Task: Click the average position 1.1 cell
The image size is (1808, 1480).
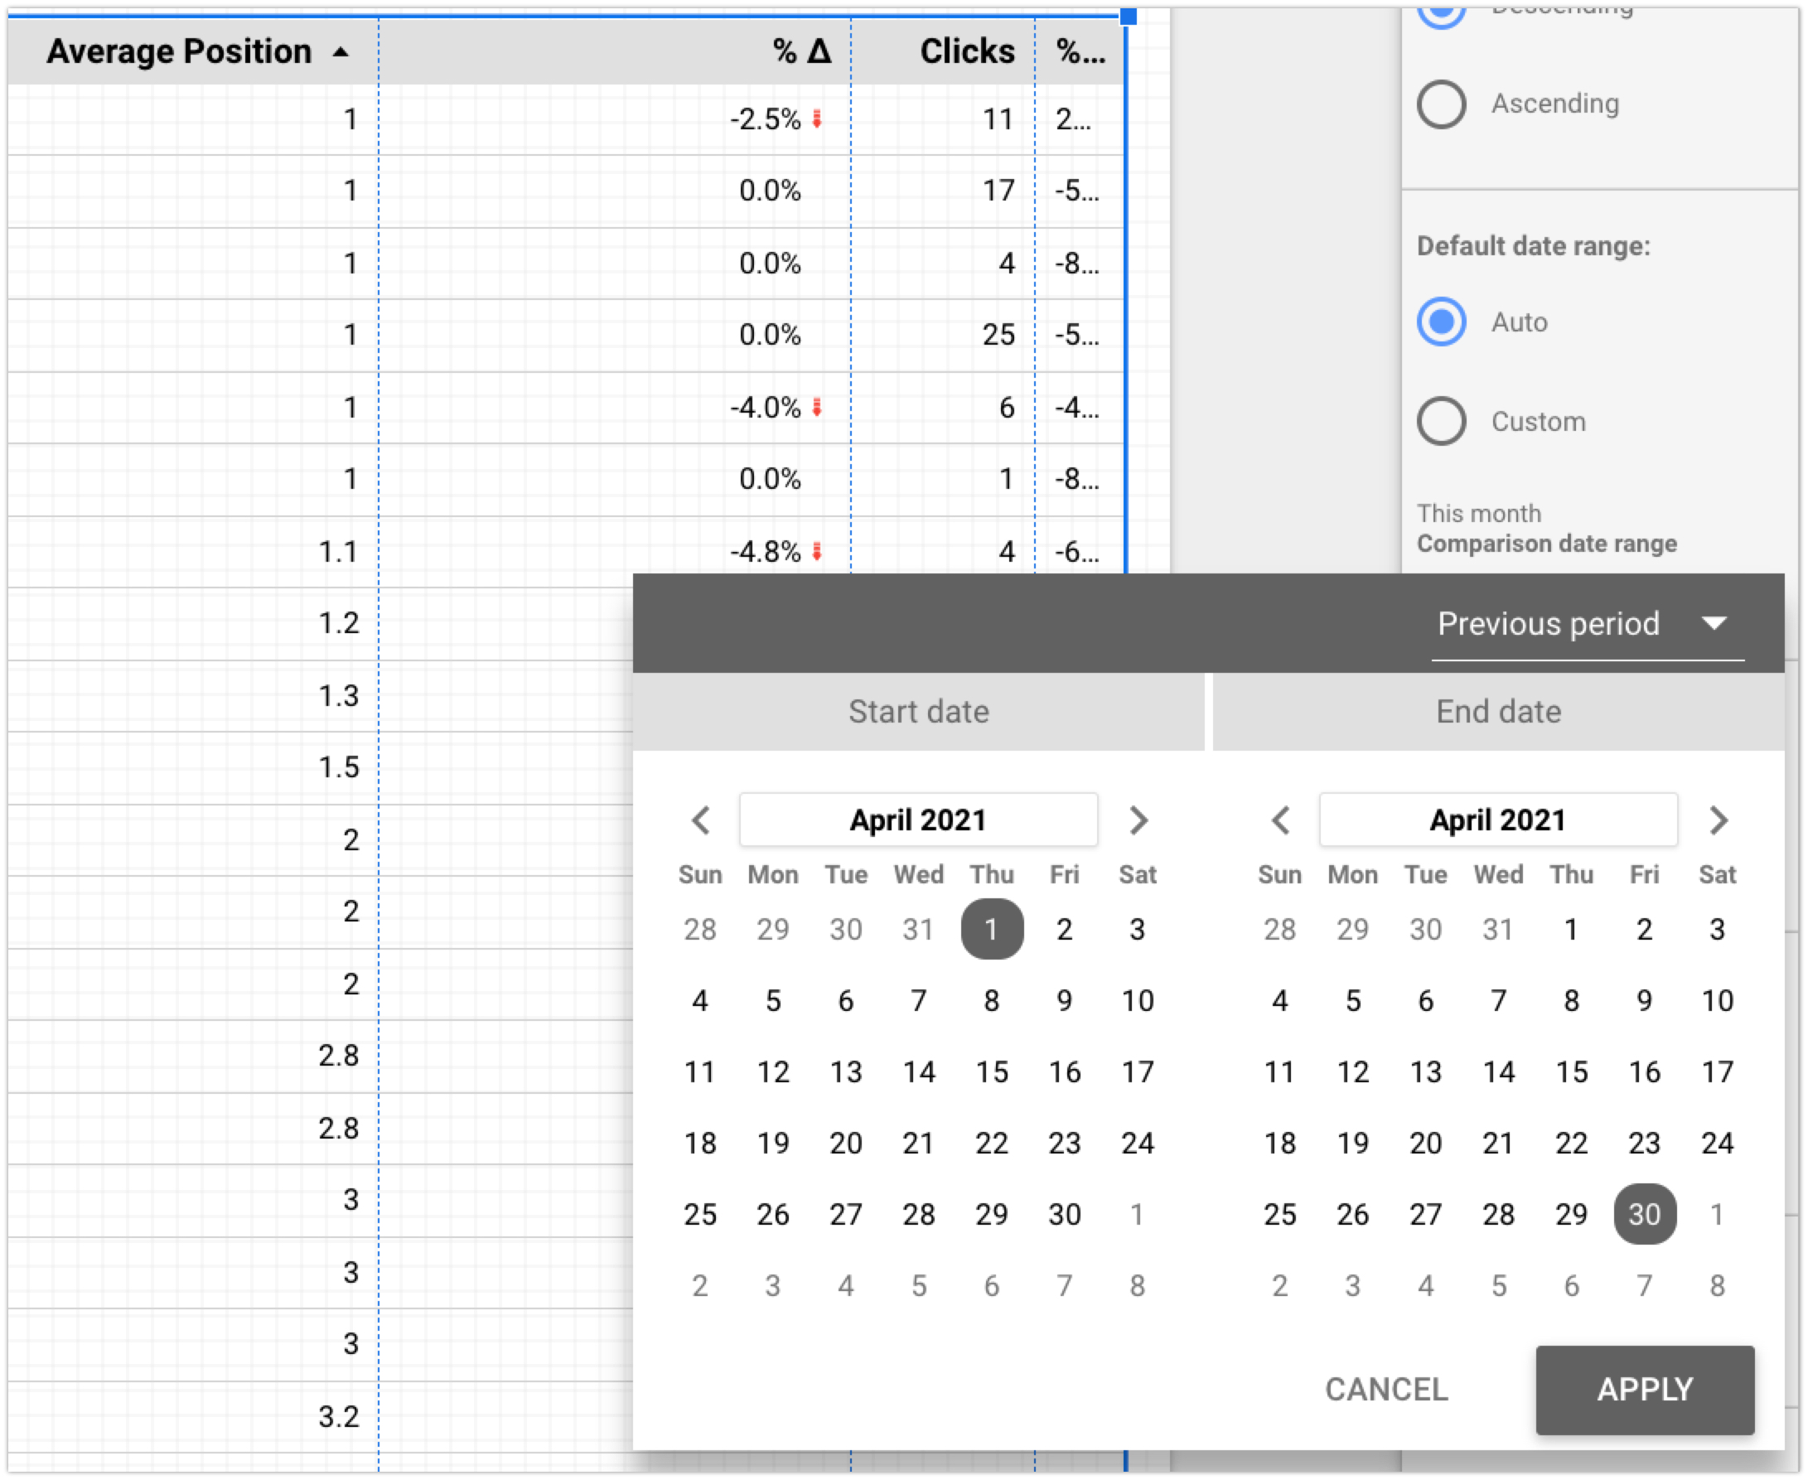Action: [x=338, y=552]
